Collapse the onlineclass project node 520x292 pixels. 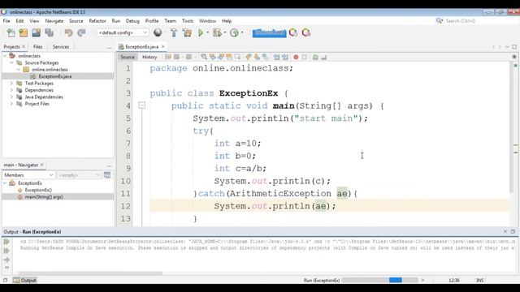click(x=5, y=56)
